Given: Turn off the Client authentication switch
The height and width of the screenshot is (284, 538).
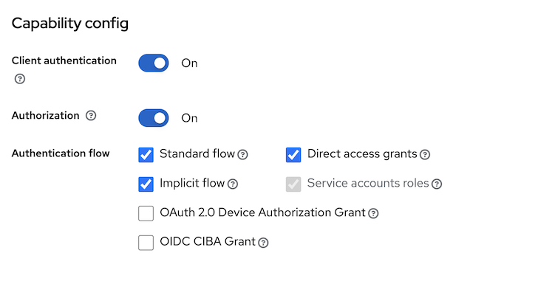Looking at the screenshot, I should tap(154, 63).
